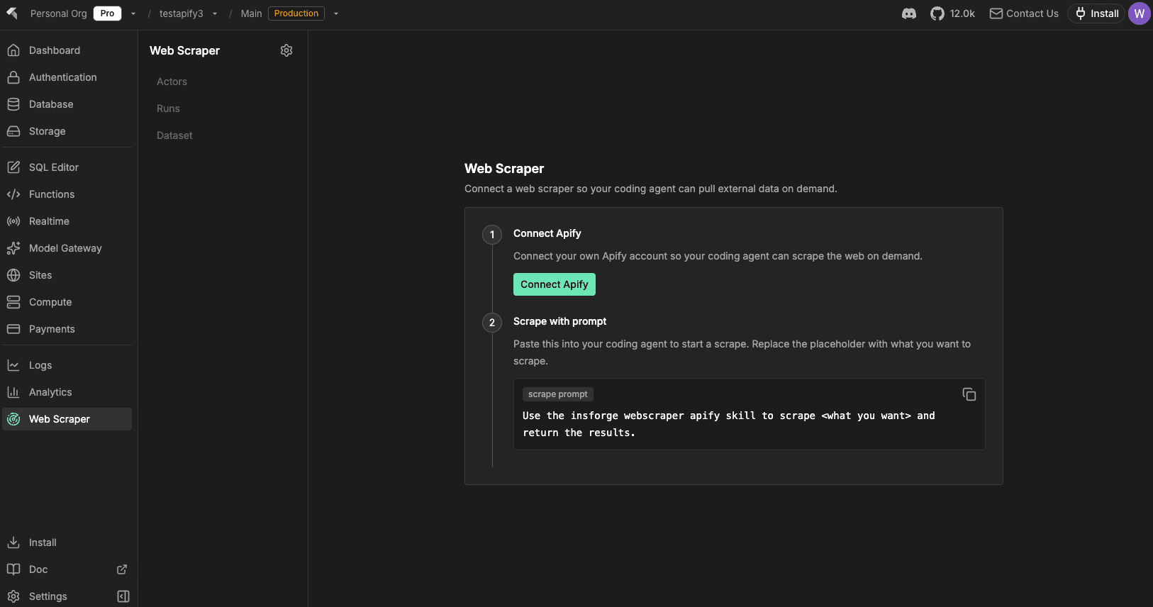The image size is (1153, 607).
Task: Open the Analytics page
Action: point(67,392)
